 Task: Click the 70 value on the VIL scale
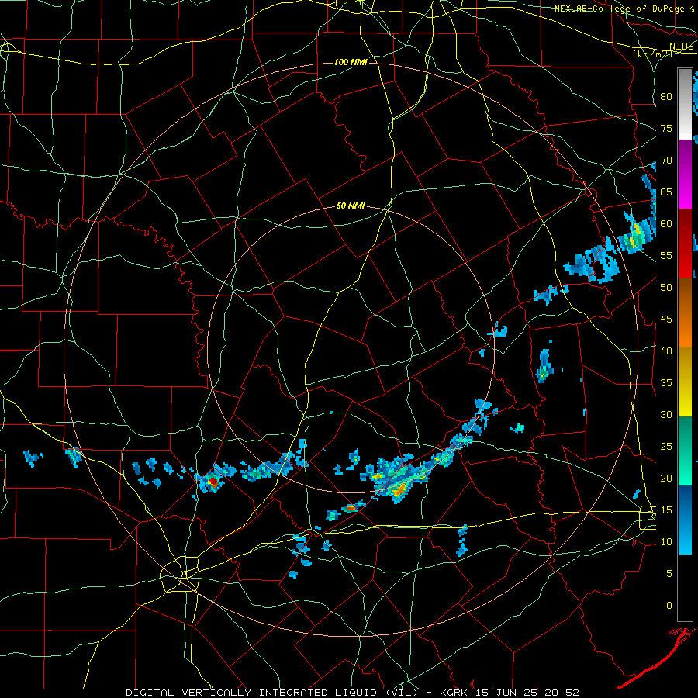(666, 161)
